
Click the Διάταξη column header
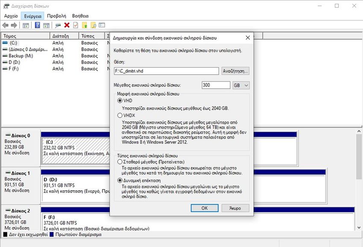pyautogui.click(x=64, y=36)
